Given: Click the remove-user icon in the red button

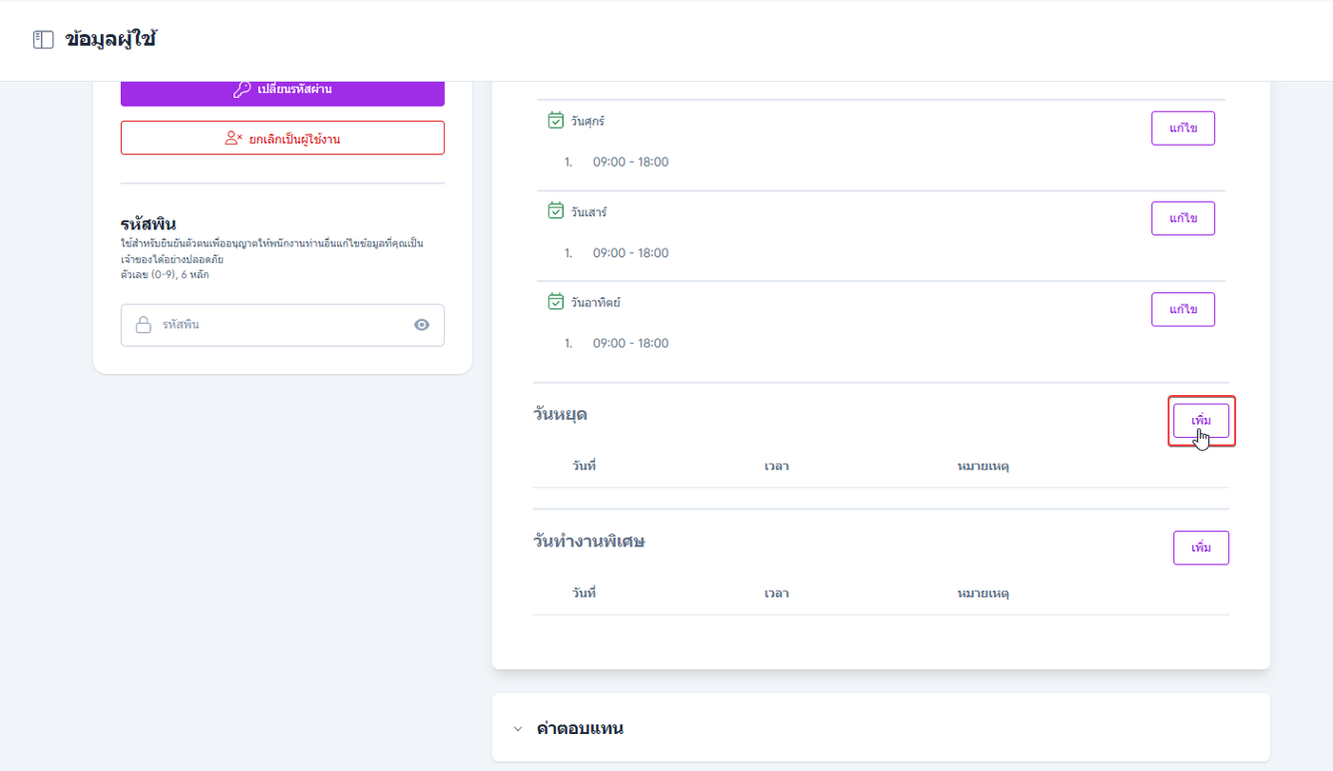Looking at the screenshot, I should pos(234,138).
